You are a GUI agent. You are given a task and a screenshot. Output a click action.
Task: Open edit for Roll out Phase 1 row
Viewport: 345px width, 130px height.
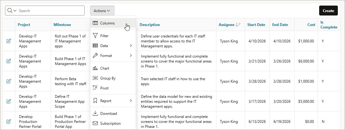(x=9, y=41)
